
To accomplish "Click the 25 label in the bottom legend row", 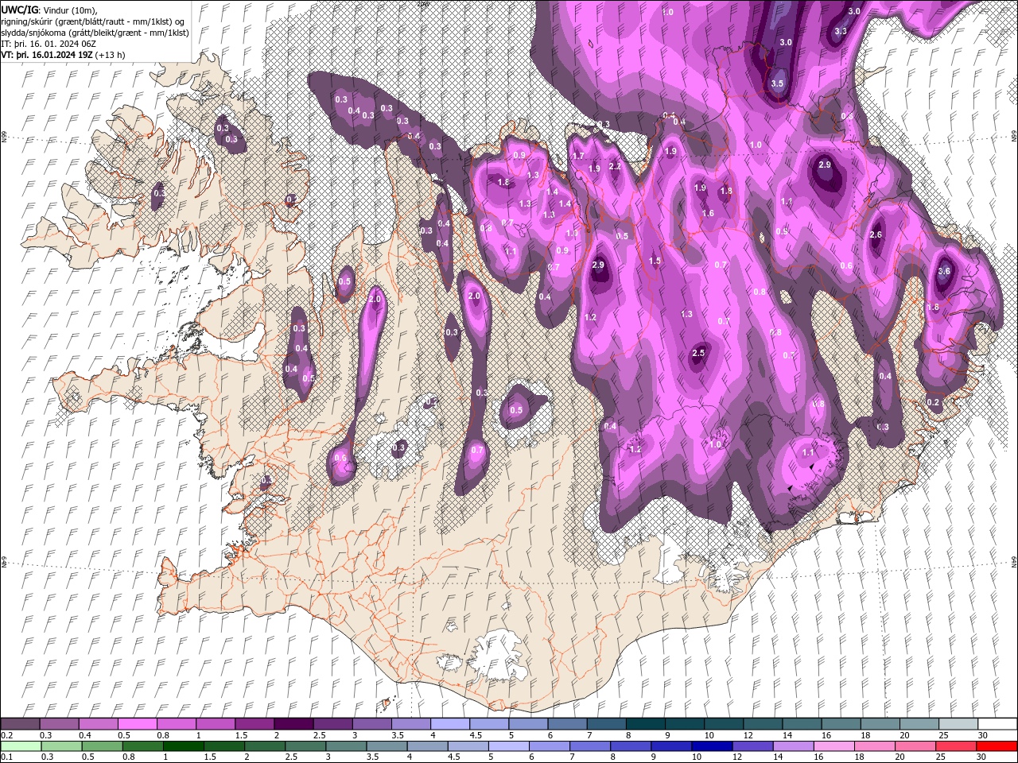I will coord(941,757).
